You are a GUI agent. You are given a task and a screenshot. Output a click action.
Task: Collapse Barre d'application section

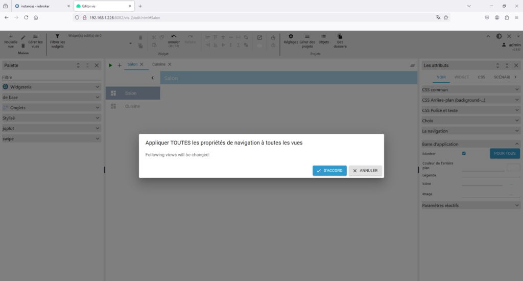(x=470, y=144)
